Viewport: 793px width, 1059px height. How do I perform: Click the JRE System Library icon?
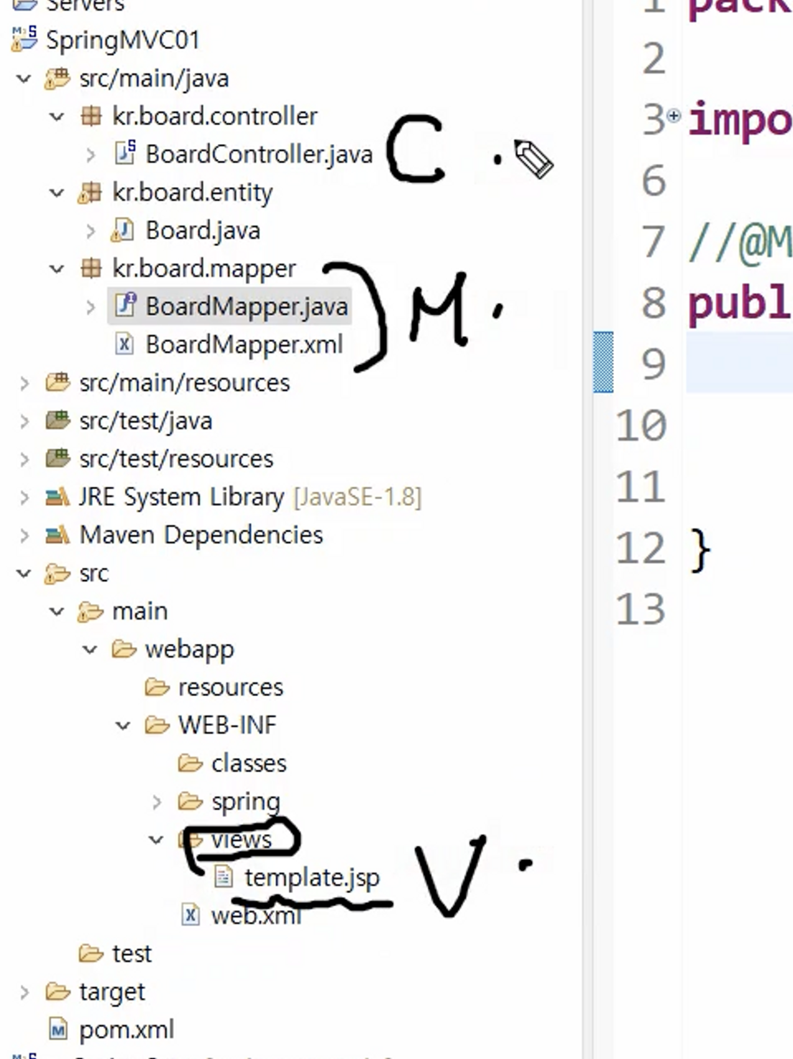pyautogui.click(x=57, y=497)
